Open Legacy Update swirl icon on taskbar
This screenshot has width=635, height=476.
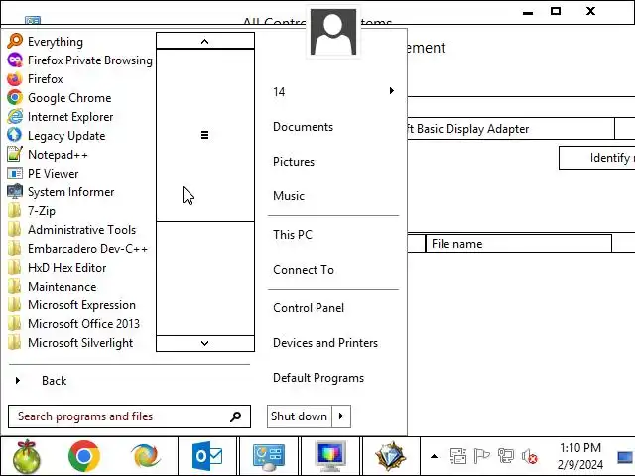(146, 456)
